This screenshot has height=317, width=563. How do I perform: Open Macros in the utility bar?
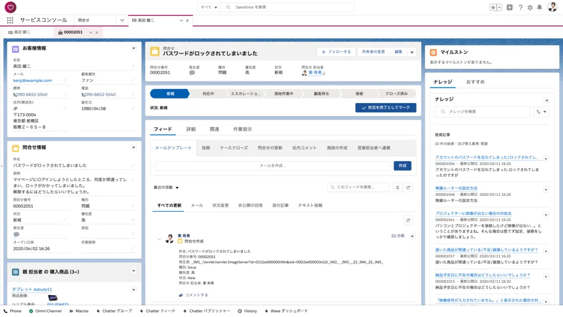(79, 311)
